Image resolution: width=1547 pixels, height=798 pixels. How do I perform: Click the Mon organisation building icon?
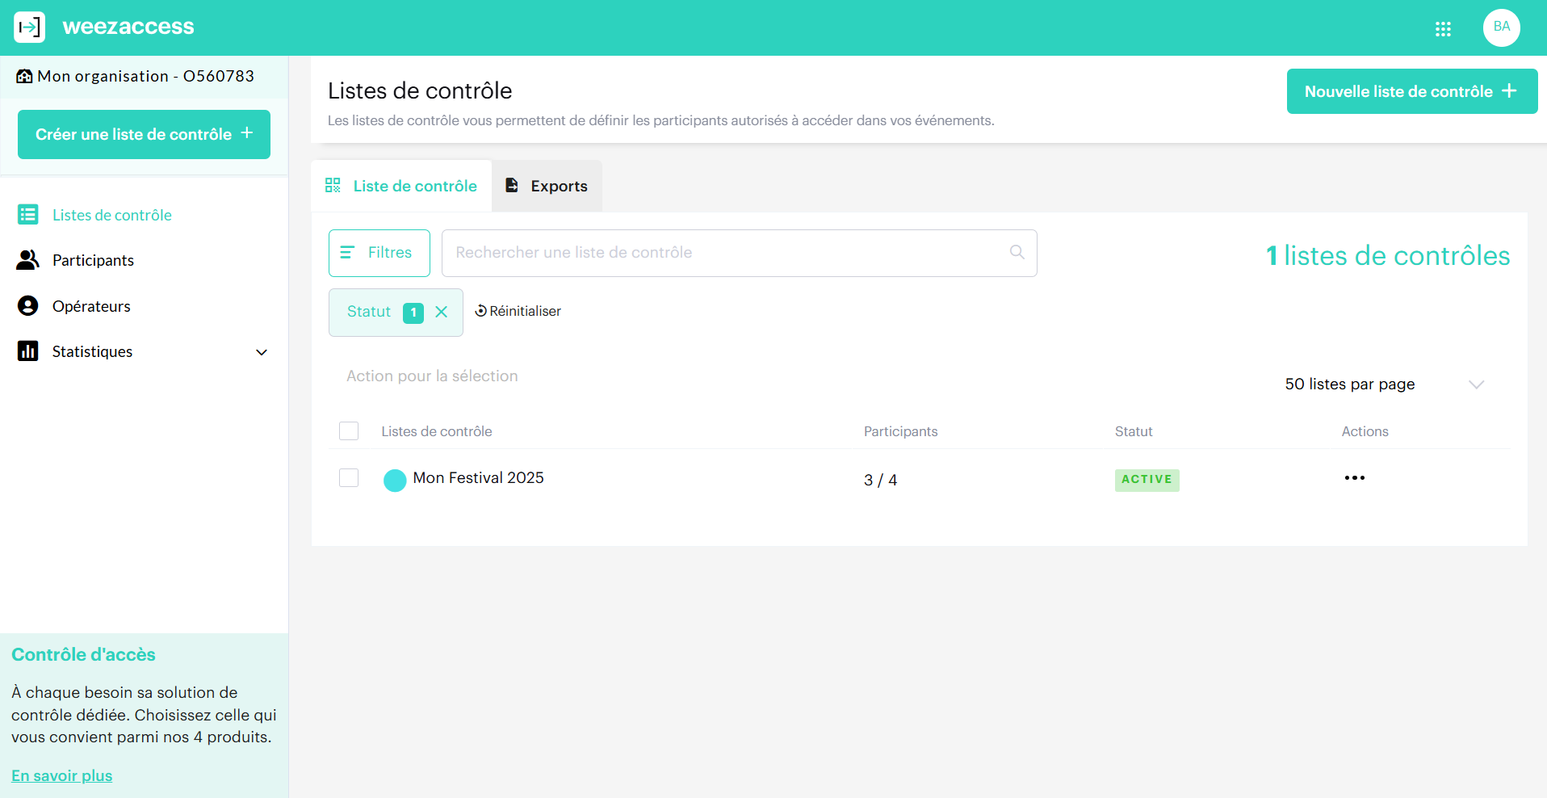[x=23, y=76]
